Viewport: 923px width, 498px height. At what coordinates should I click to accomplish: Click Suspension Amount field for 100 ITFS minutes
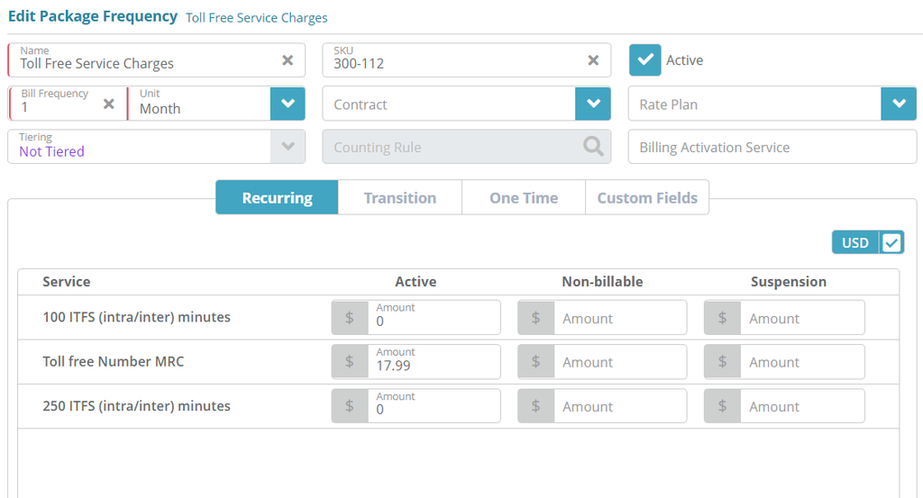click(801, 318)
